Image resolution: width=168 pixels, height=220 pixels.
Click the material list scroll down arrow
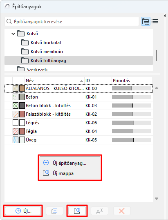pyautogui.click(x=157, y=199)
